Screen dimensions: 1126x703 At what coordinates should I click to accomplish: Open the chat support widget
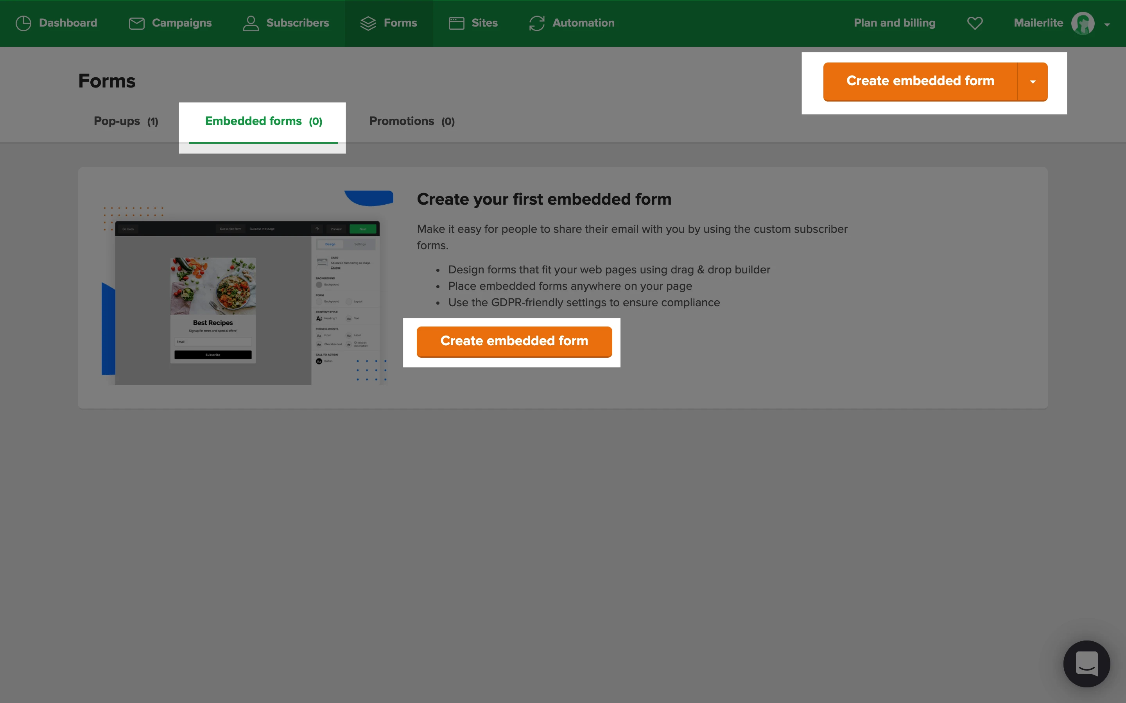(1086, 664)
